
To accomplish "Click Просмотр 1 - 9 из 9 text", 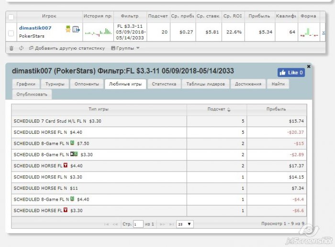I will tap(283, 224).
